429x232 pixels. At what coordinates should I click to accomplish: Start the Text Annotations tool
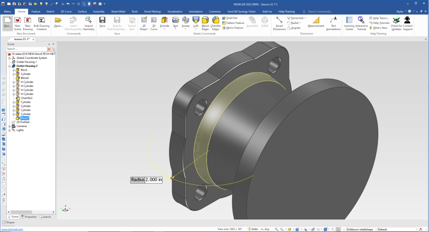coord(333,20)
